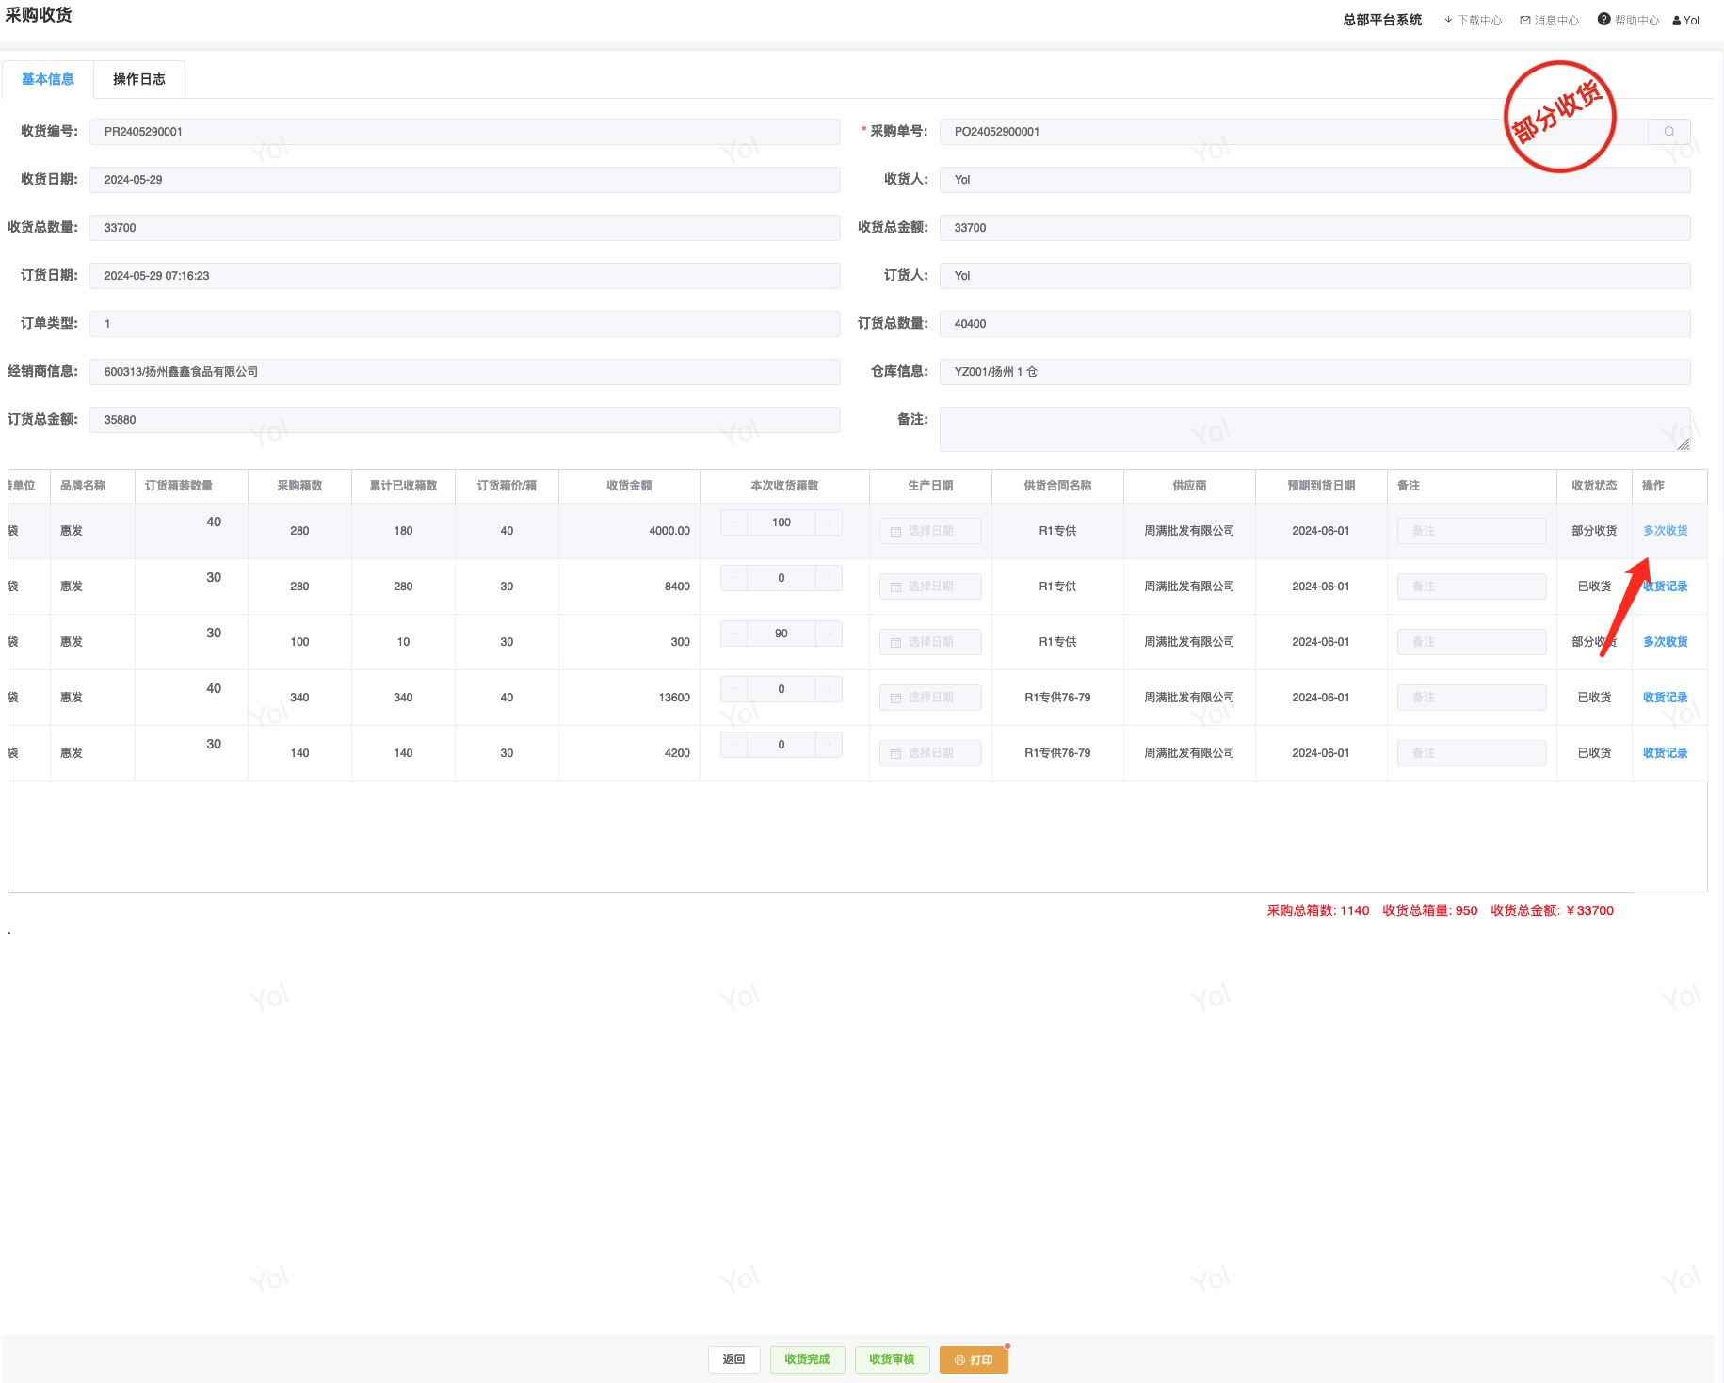Click the 订货总金额 field showing 35880
This screenshot has height=1383, width=1724.
(x=465, y=420)
